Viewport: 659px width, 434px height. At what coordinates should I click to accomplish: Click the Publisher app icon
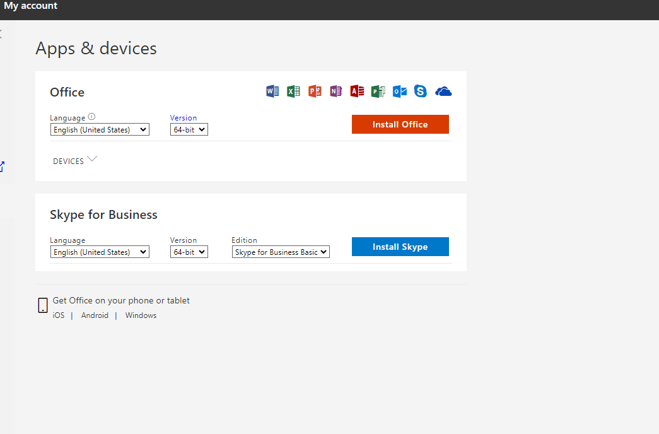pos(378,91)
